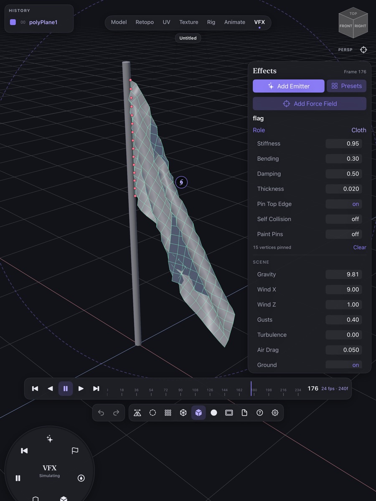Viewport: 376px width, 501px height.
Task: Toggle Self Collision off switch
Action: coord(344,219)
